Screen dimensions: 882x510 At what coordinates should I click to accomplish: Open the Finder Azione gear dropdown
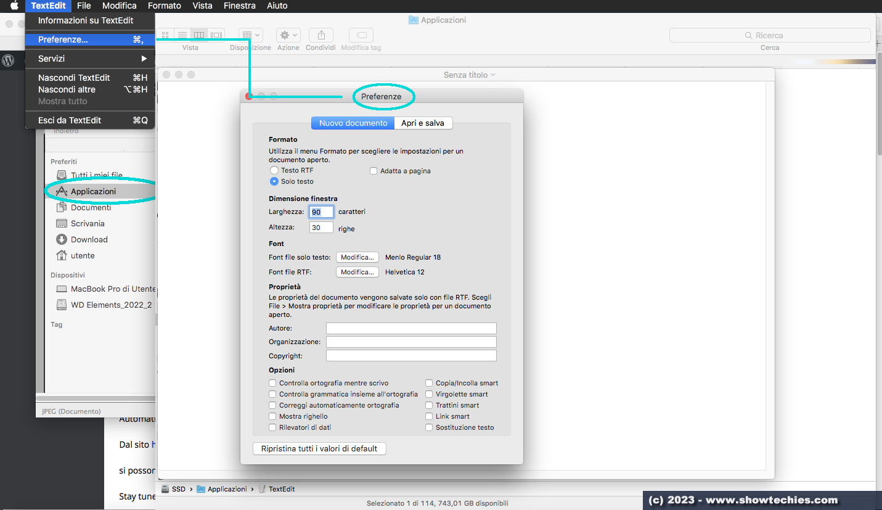tap(288, 35)
